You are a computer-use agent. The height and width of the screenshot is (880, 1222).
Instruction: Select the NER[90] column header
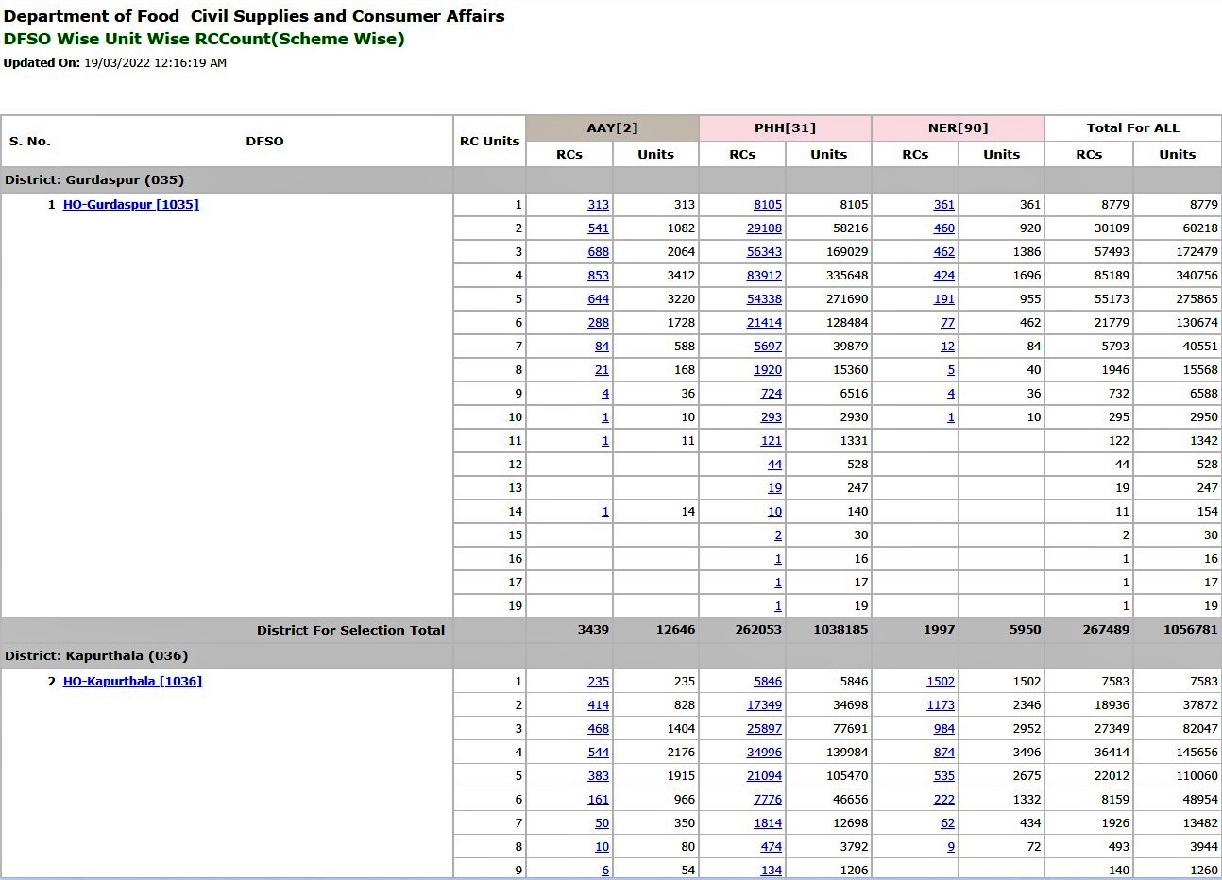(x=958, y=128)
